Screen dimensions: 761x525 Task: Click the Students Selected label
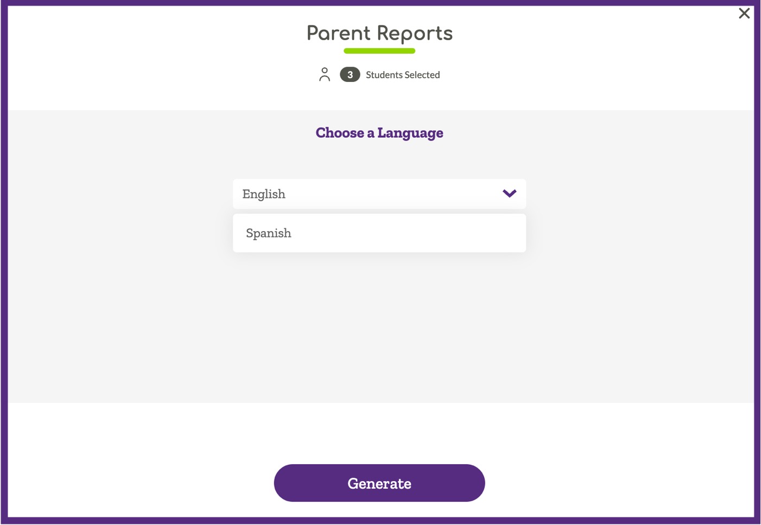point(403,74)
